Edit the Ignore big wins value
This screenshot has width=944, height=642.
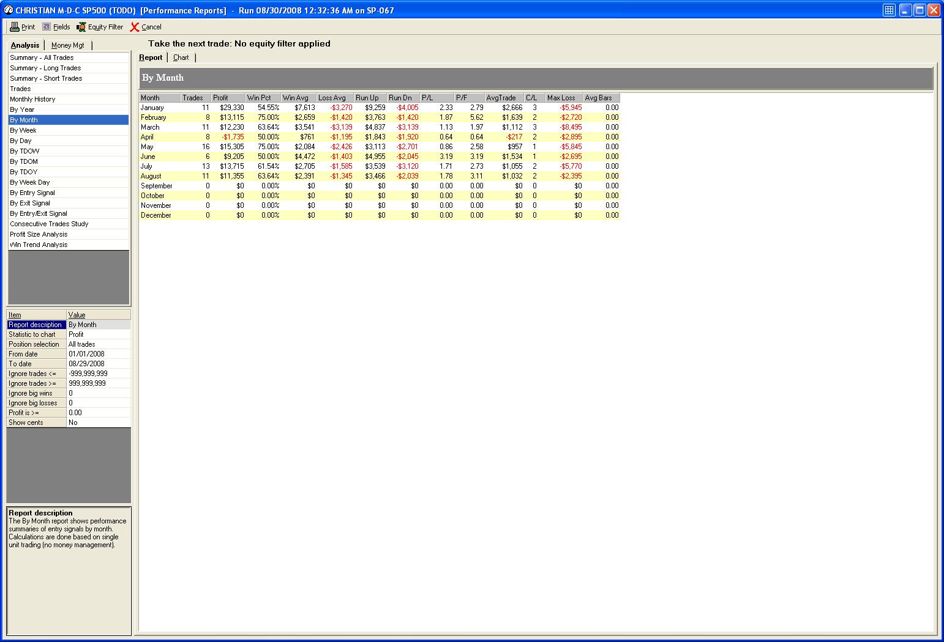coord(99,393)
